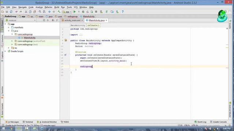Click the Undo arrow icon
The image size is (234, 131).
(x=16, y=12)
